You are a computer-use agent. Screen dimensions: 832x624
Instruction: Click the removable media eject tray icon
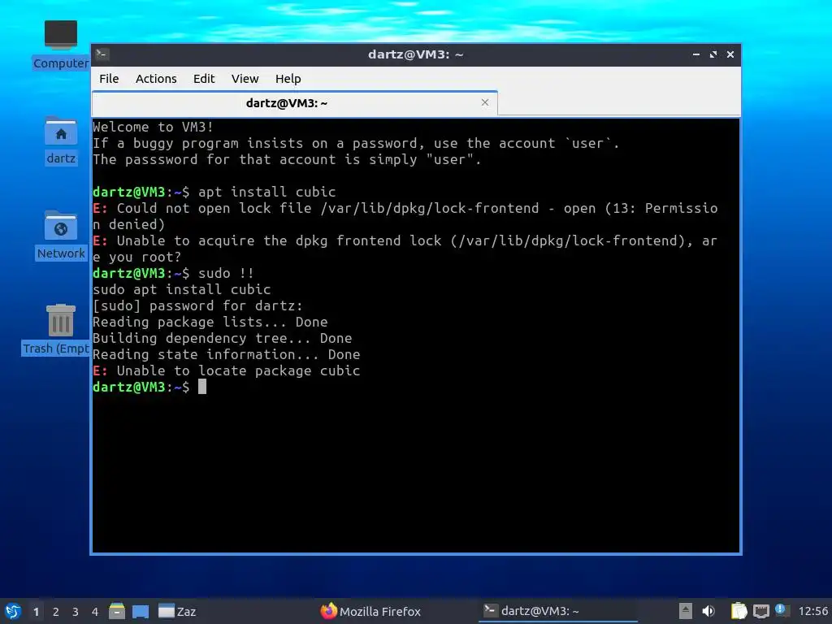686,611
